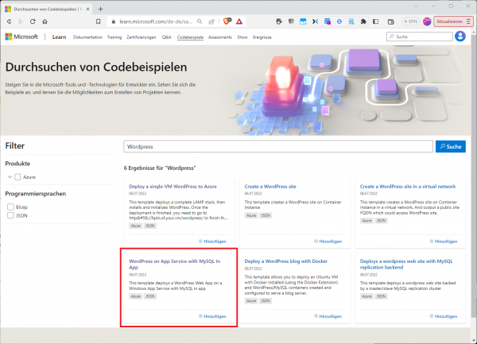Open the tab search chevron in title bar

416,6
